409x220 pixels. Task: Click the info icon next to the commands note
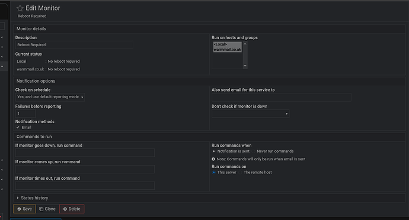tap(213, 159)
